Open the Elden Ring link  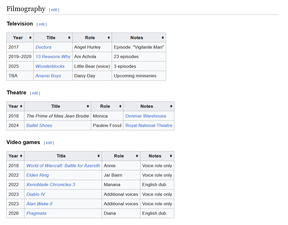[38, 175]
